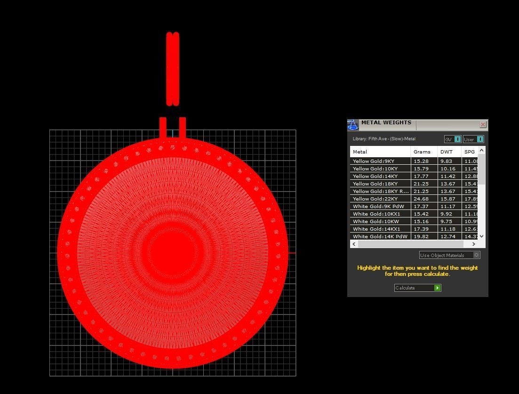Click the 10.16 DWT cell
Screen dimensions: 519x394
[449, 169]
